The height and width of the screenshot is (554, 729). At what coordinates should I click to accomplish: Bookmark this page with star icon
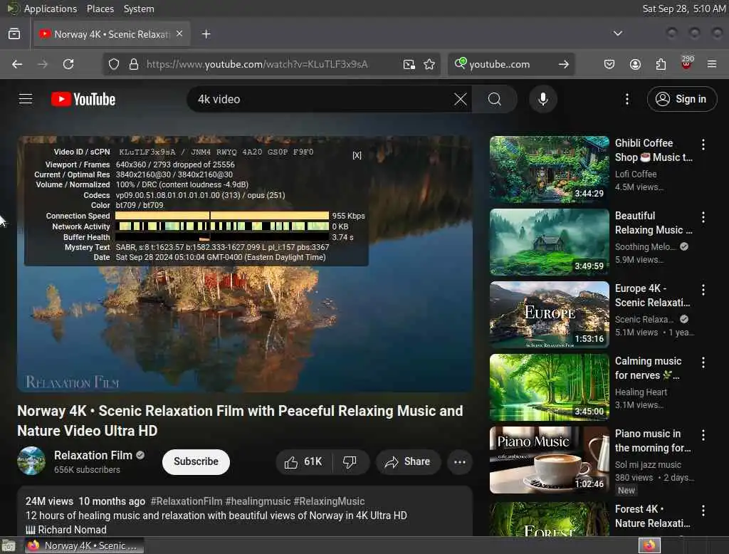click(429, 64)
